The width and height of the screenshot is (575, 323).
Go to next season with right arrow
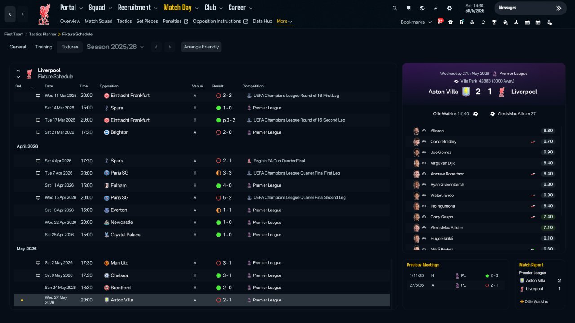click(169, 47)
